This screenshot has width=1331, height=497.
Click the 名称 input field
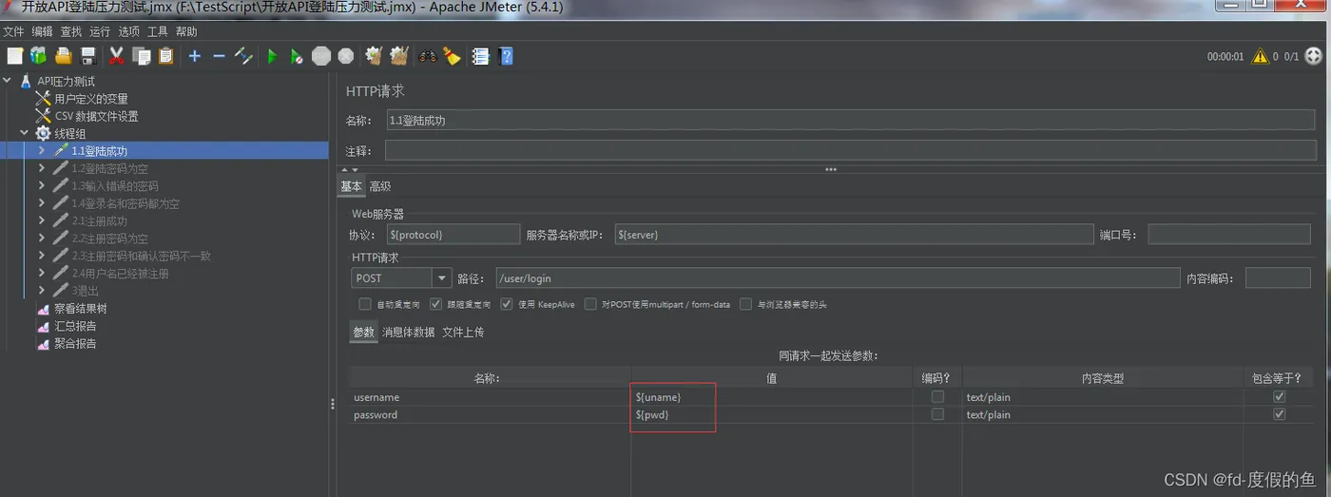851,121
